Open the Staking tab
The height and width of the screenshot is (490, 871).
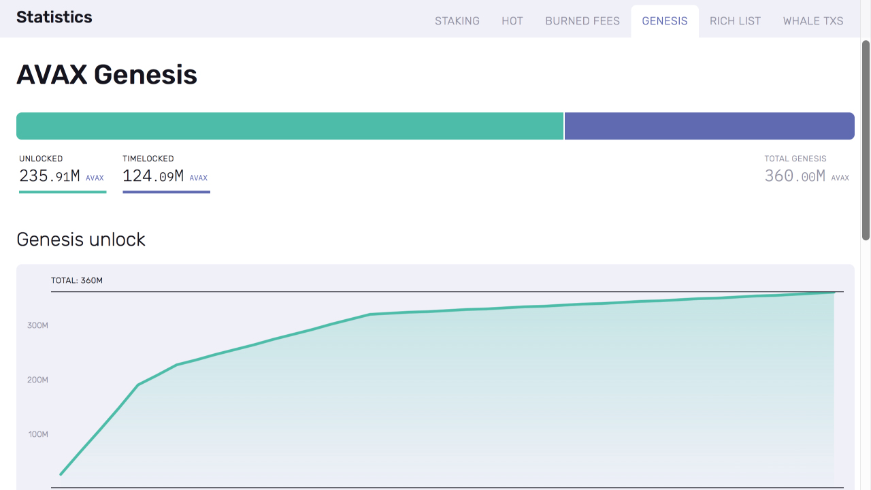tap(457, 21)
